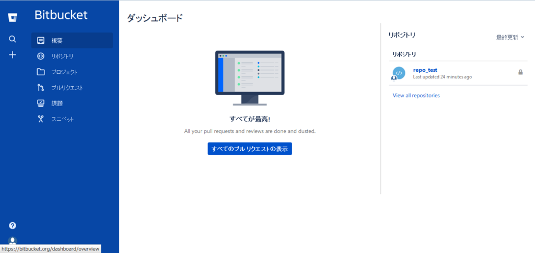Open the user avatar at sidebar bottom
This screenshot has height=253, width=535.
pyautogui.click(x=13, y=241)
